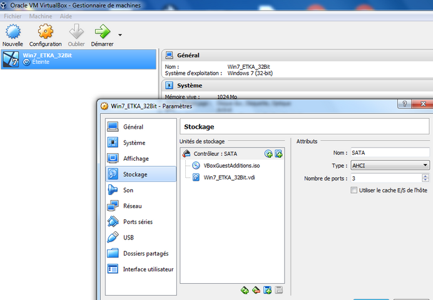Screen dimensions: 433x300
Task: Open the USB settings category
Action: [x=141, y=237]
